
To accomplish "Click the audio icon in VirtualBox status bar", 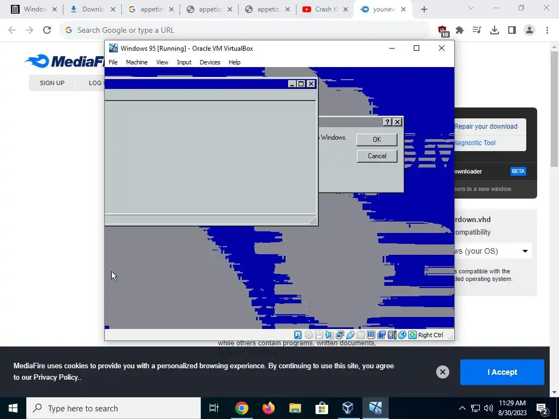I will coord(329,335).
